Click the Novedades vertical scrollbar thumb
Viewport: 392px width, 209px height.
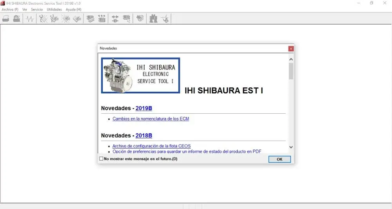(x=291, y=71)
